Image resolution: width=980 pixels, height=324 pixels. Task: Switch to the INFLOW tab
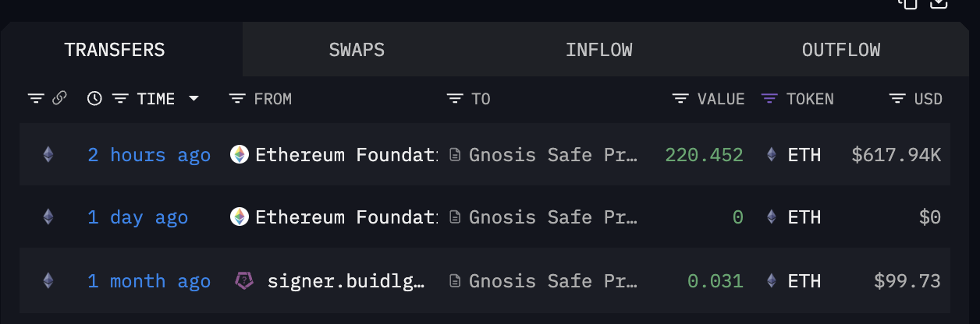point(598,50)
